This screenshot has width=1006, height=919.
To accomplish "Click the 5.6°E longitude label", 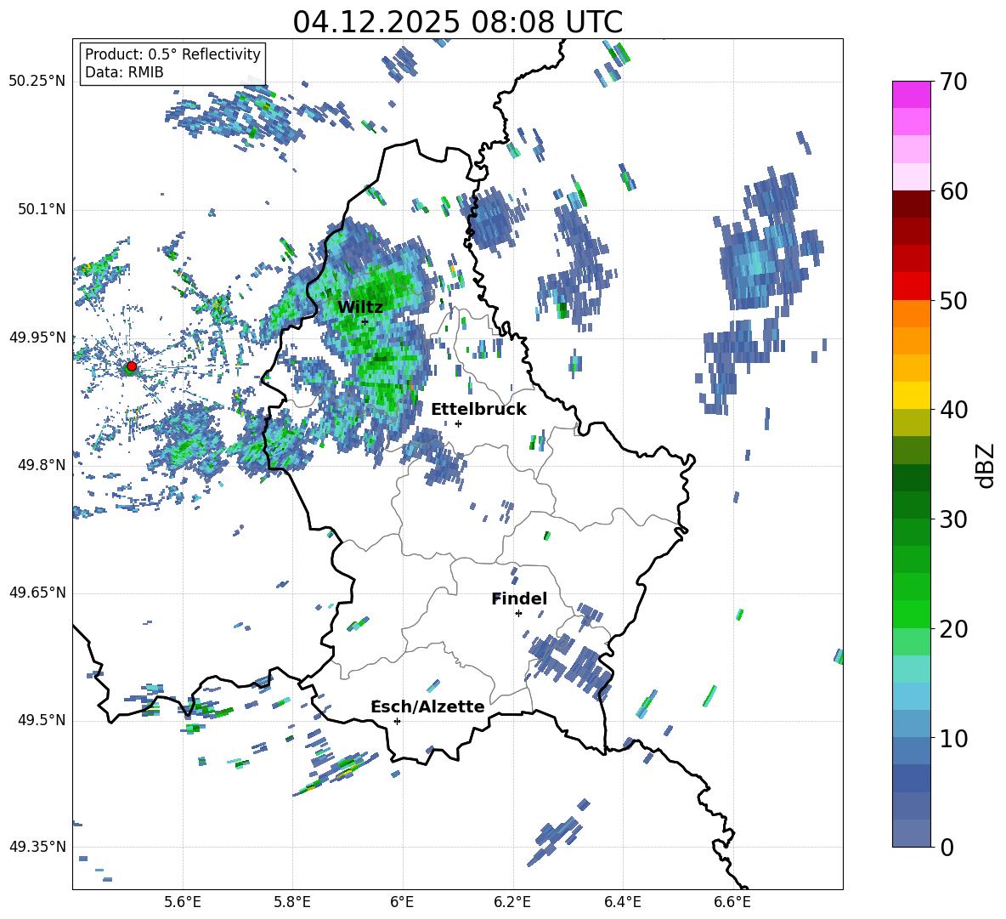I will tap(183, 902).
